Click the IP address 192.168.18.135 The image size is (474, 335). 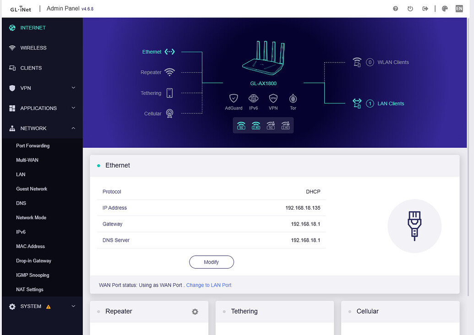[303, 208]
